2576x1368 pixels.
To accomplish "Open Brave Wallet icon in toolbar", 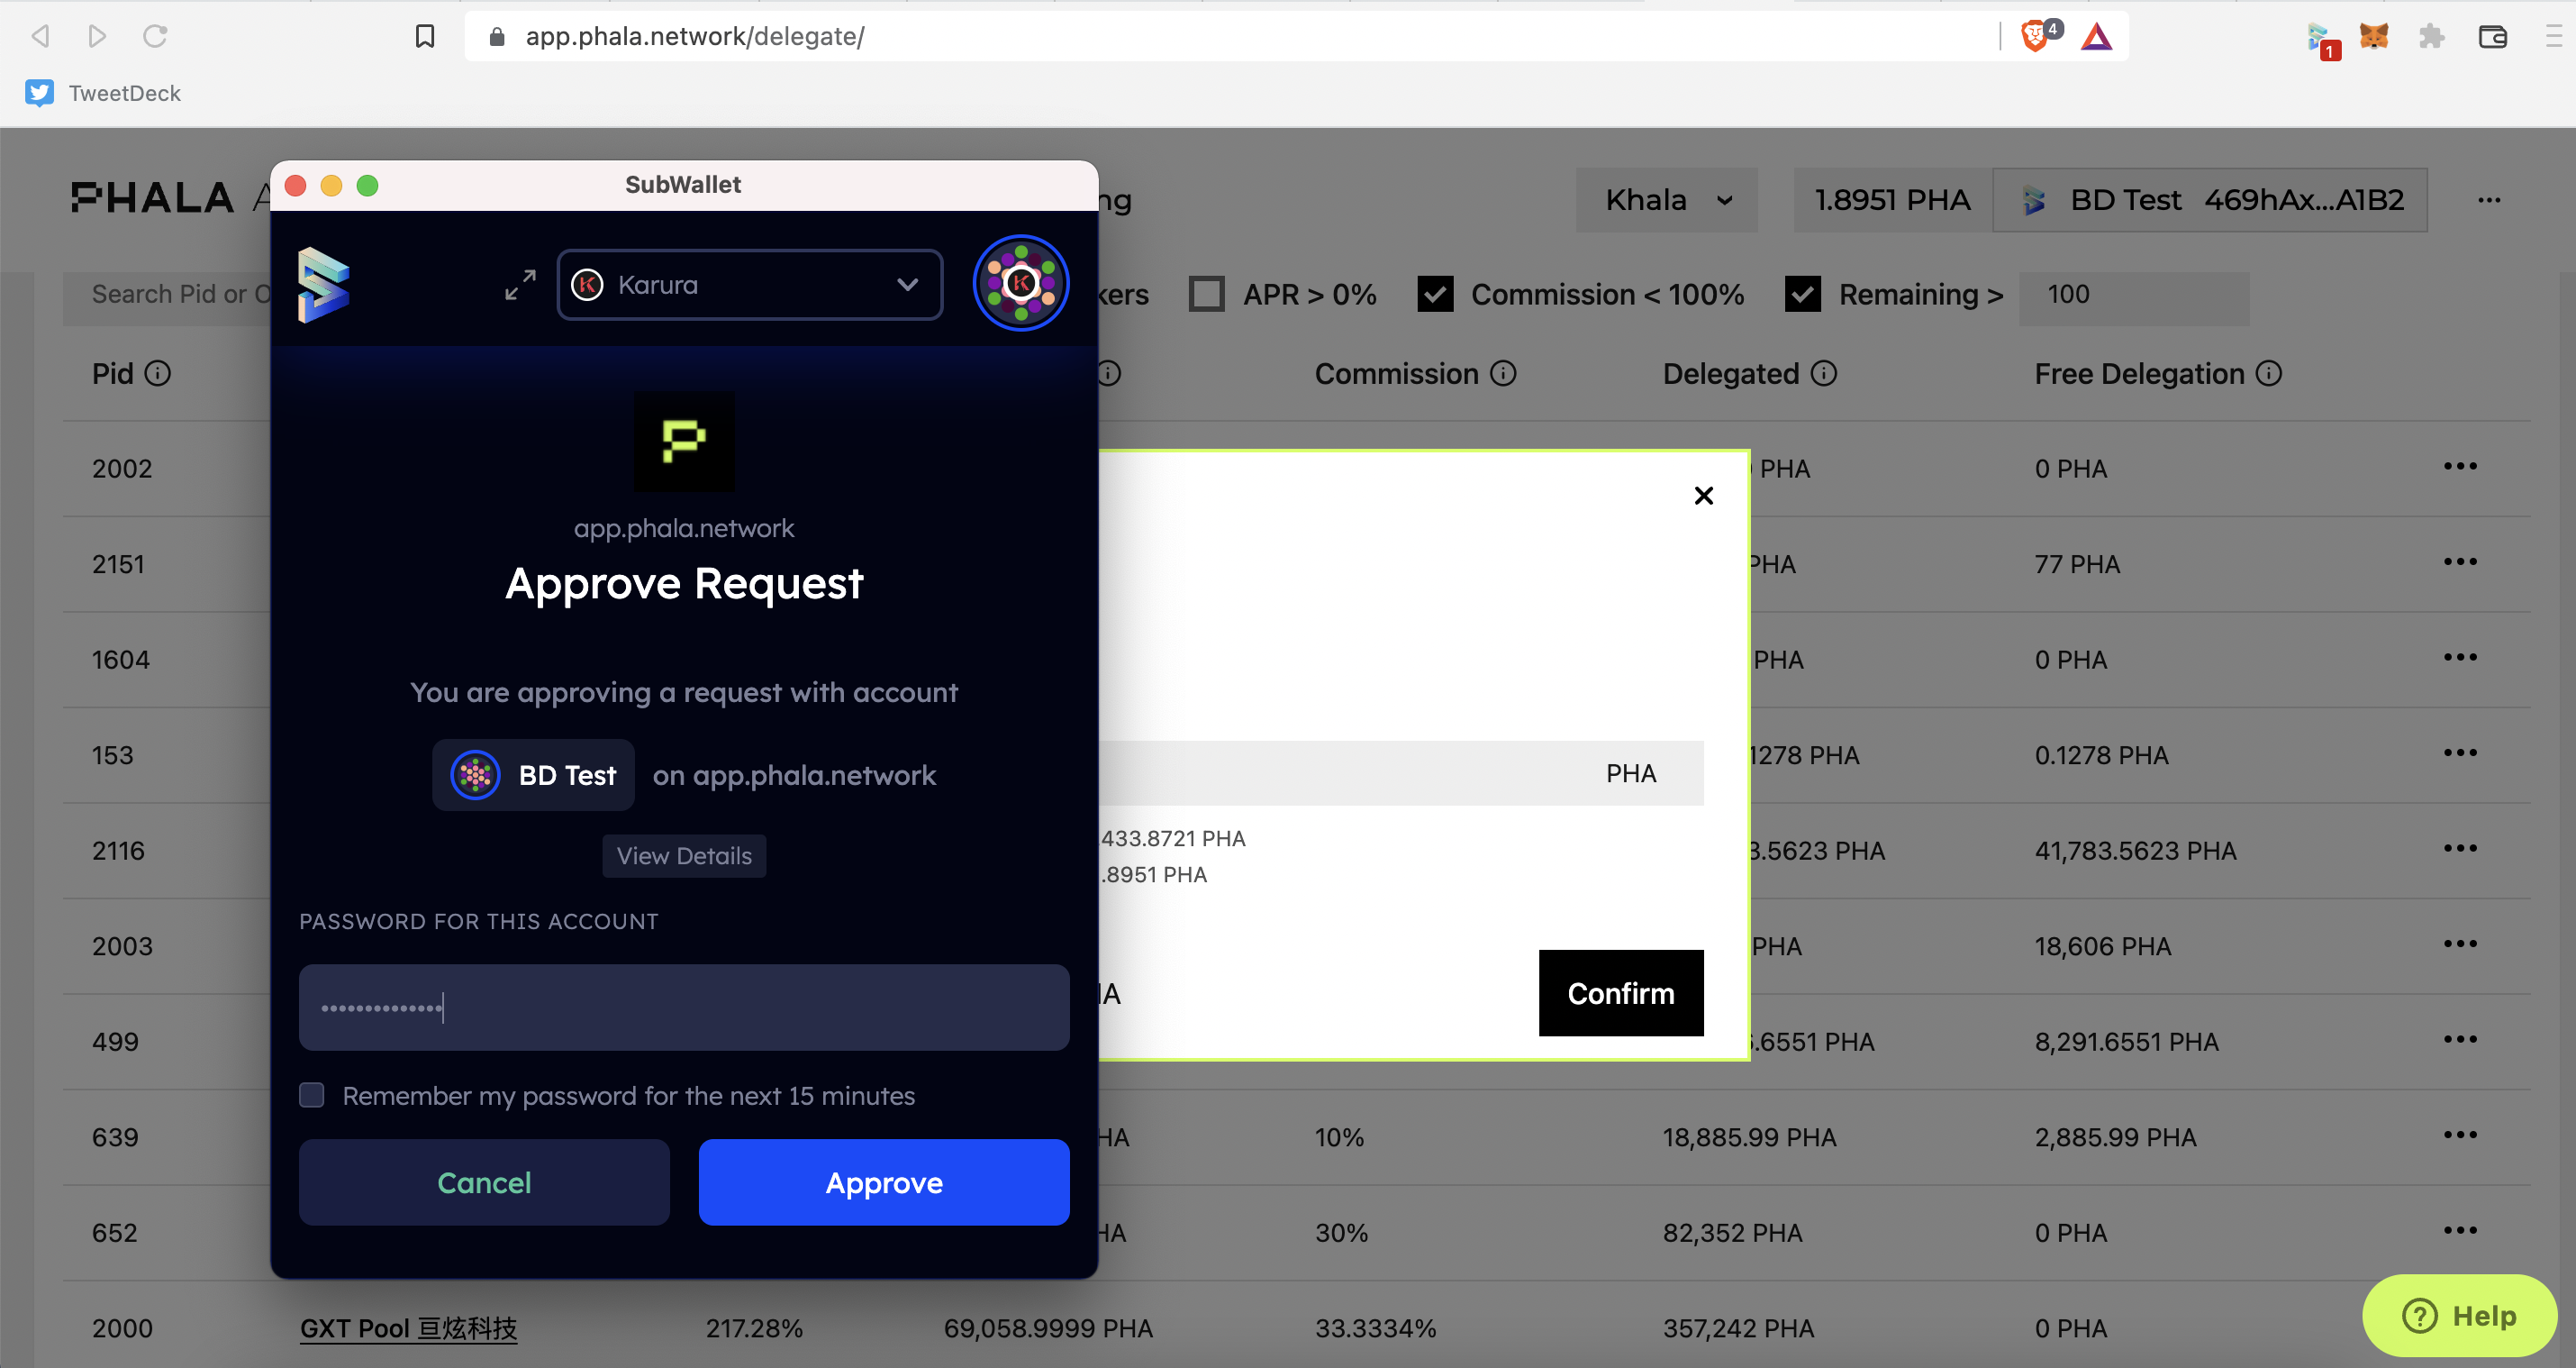I will pos(2492,36).
